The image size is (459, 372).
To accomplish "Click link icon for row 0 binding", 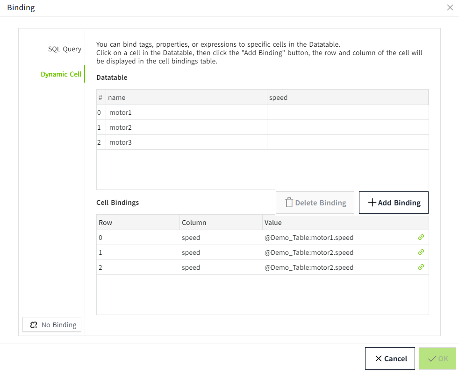I will pos(421,237).
